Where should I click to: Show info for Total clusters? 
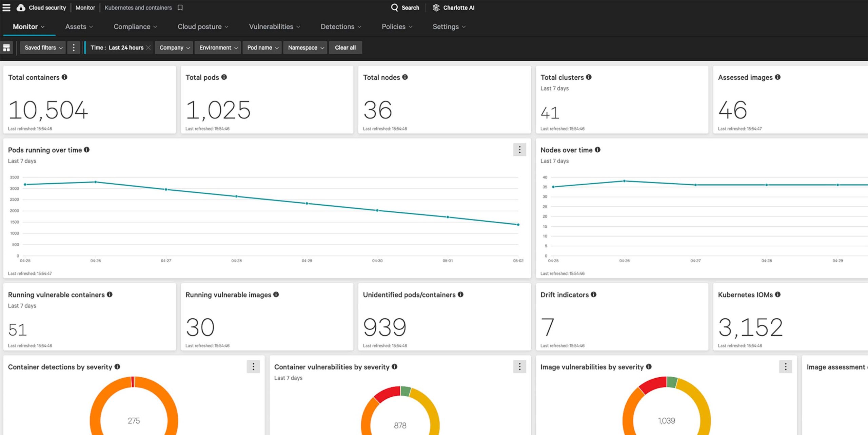pyautogui.click(x=589, y=77)
